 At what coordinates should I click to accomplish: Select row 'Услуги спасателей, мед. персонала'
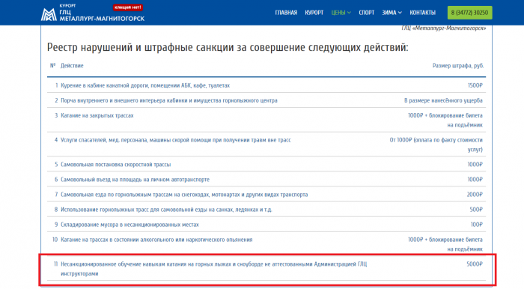[266, 144]
